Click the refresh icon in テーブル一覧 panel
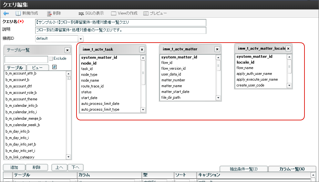Screen dimensions: 319x182 tap(54, 67)
